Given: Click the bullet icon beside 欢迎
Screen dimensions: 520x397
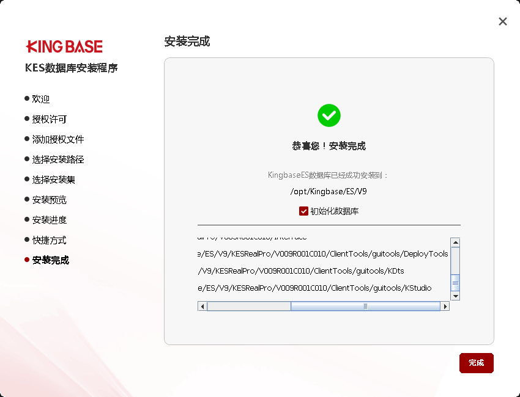Looking at the screenshot, I should point(26,98).
